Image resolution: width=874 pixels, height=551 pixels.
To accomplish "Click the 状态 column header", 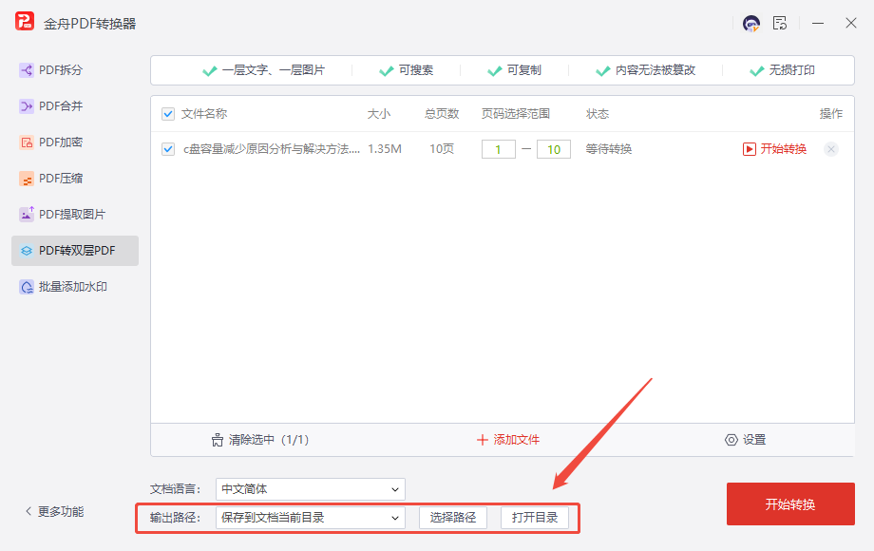I will [598, 114].
